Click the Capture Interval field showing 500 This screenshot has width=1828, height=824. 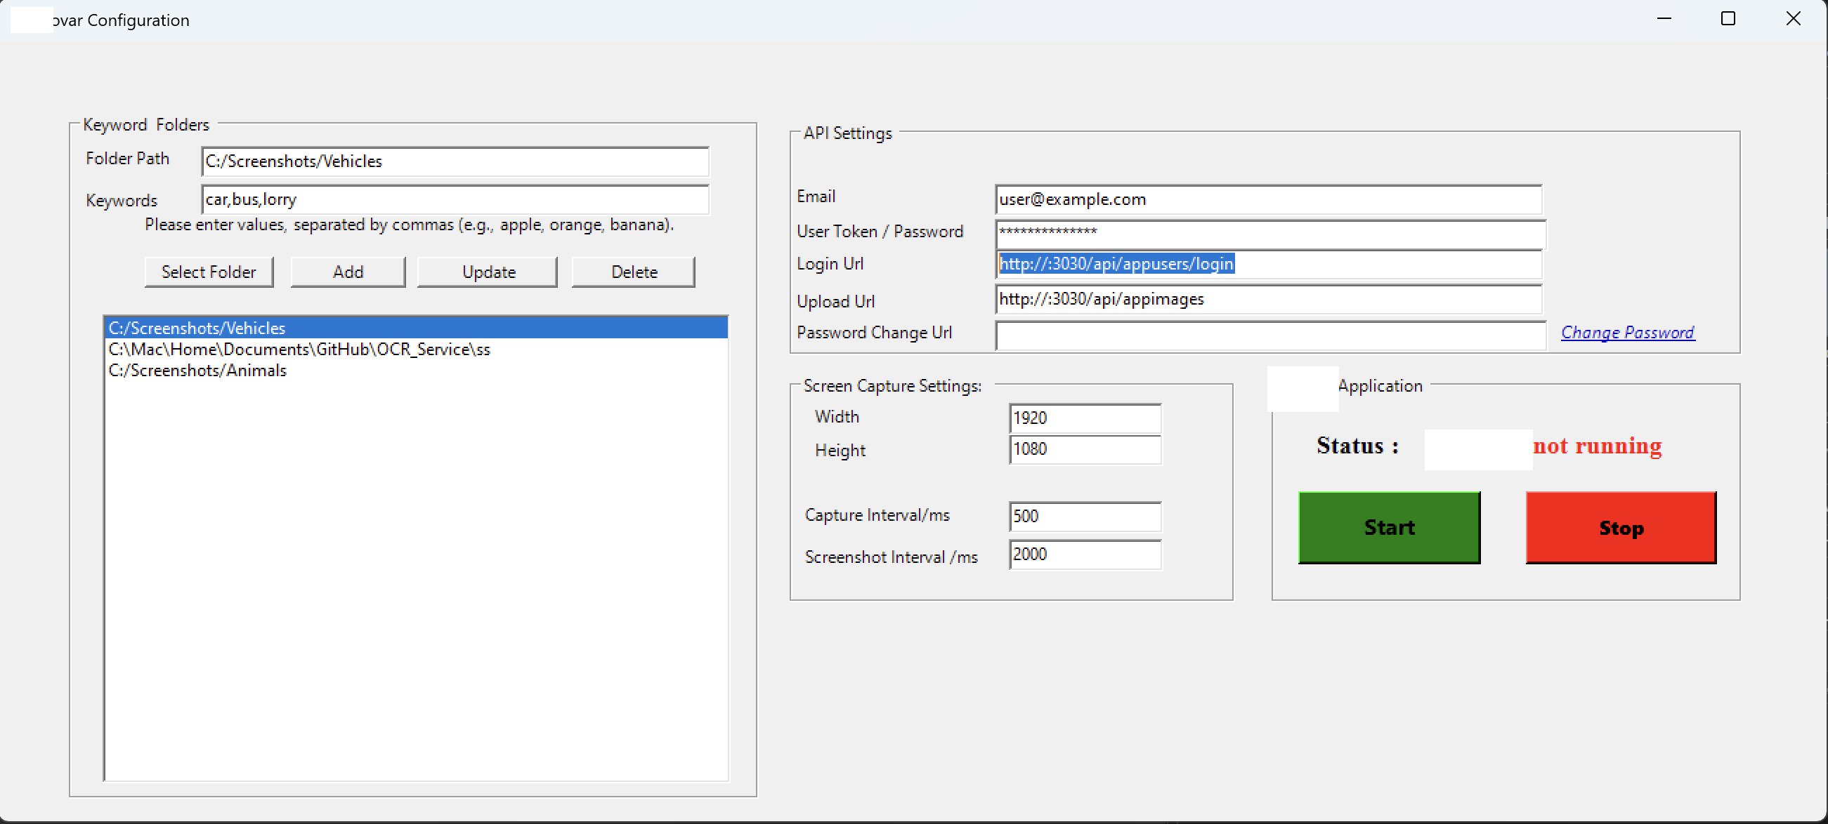pos(1085,517)
